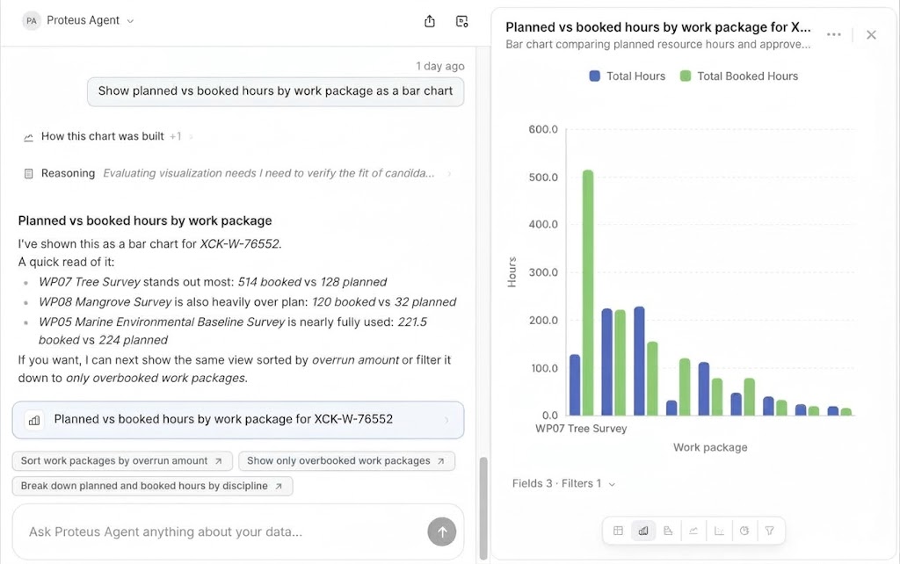The image size is (900, 564).
Task: Click the WP08 Mangrove Survey bullet text
Action: [x=247, y=302]
